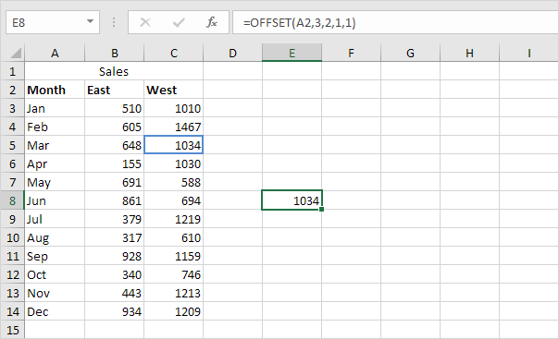Select row 11 header
Viewport: 559px width, 339px height.
pyautogui.click(x=12, y=257)
